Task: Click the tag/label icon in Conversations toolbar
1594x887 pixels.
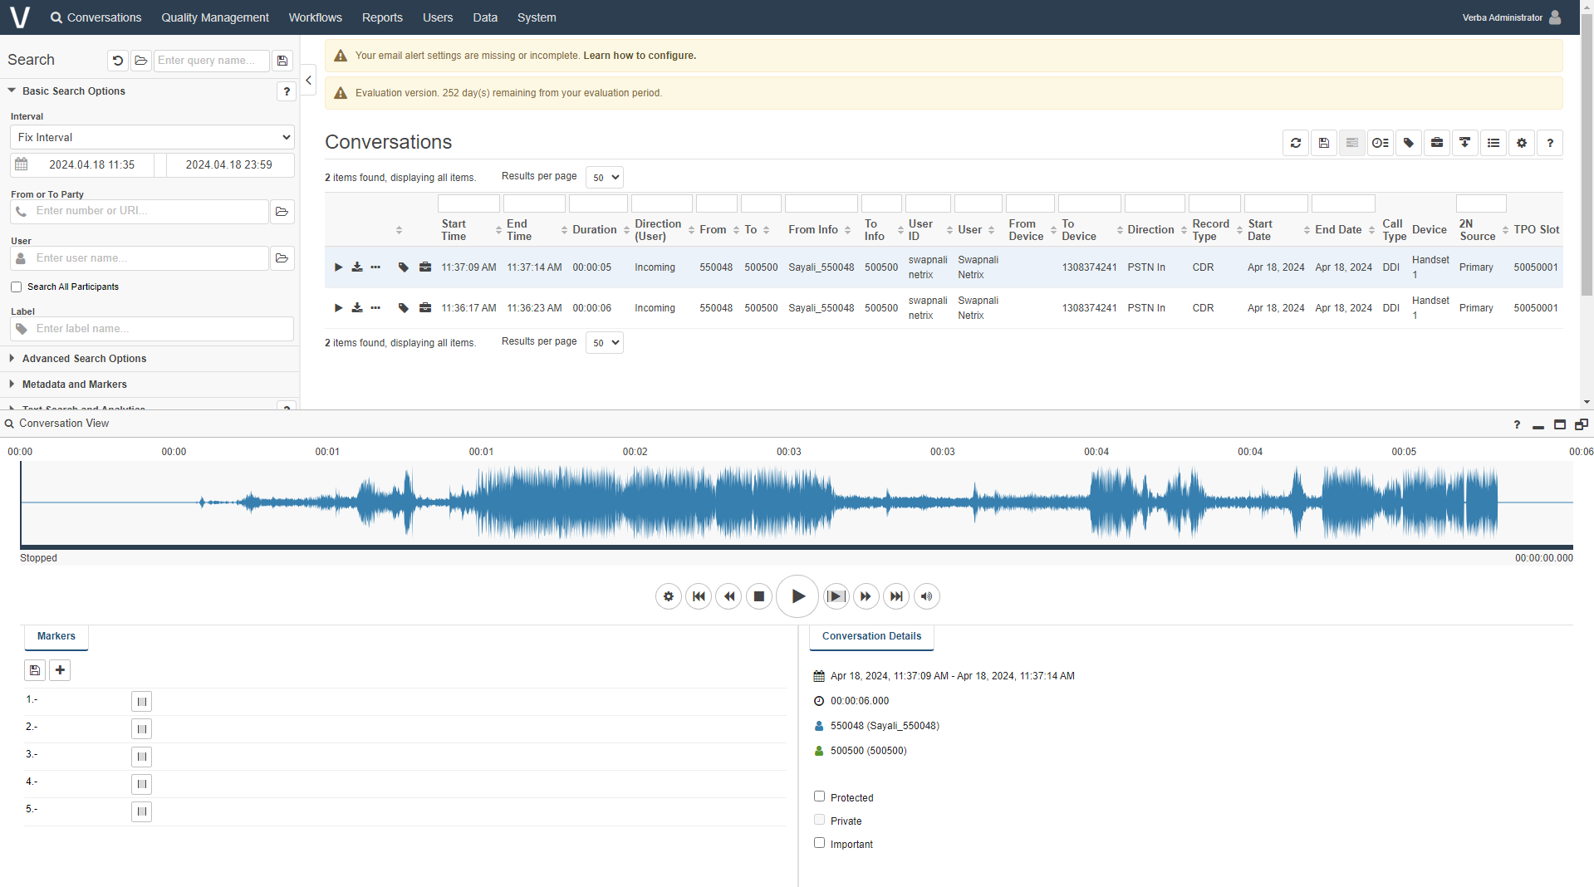Action: [x=1409, y=143]
